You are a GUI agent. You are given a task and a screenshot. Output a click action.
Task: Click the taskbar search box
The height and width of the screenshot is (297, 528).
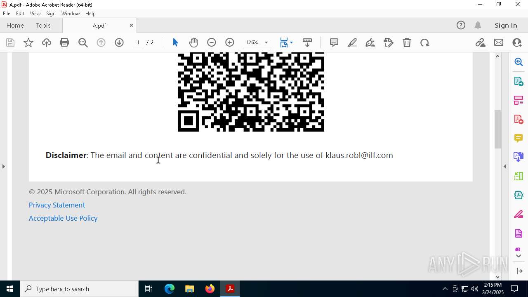pos(79,289)
